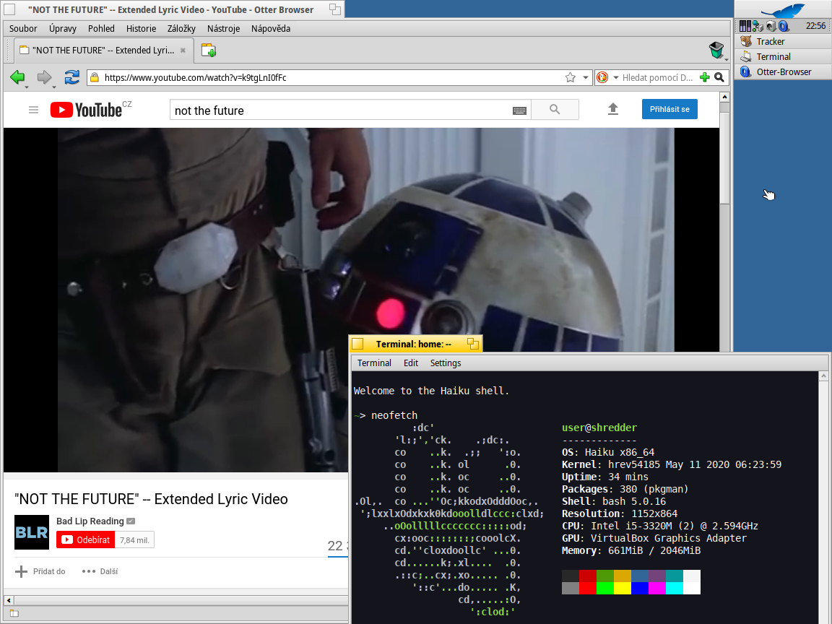Open the Nástroje menu

pos(223,29)
